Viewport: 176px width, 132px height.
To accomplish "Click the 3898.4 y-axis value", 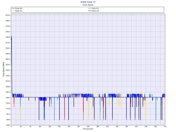I will (8, 21).
